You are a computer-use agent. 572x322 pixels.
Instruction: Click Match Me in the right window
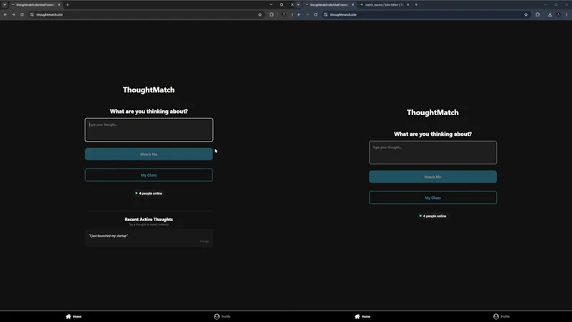tap(433, 177)
